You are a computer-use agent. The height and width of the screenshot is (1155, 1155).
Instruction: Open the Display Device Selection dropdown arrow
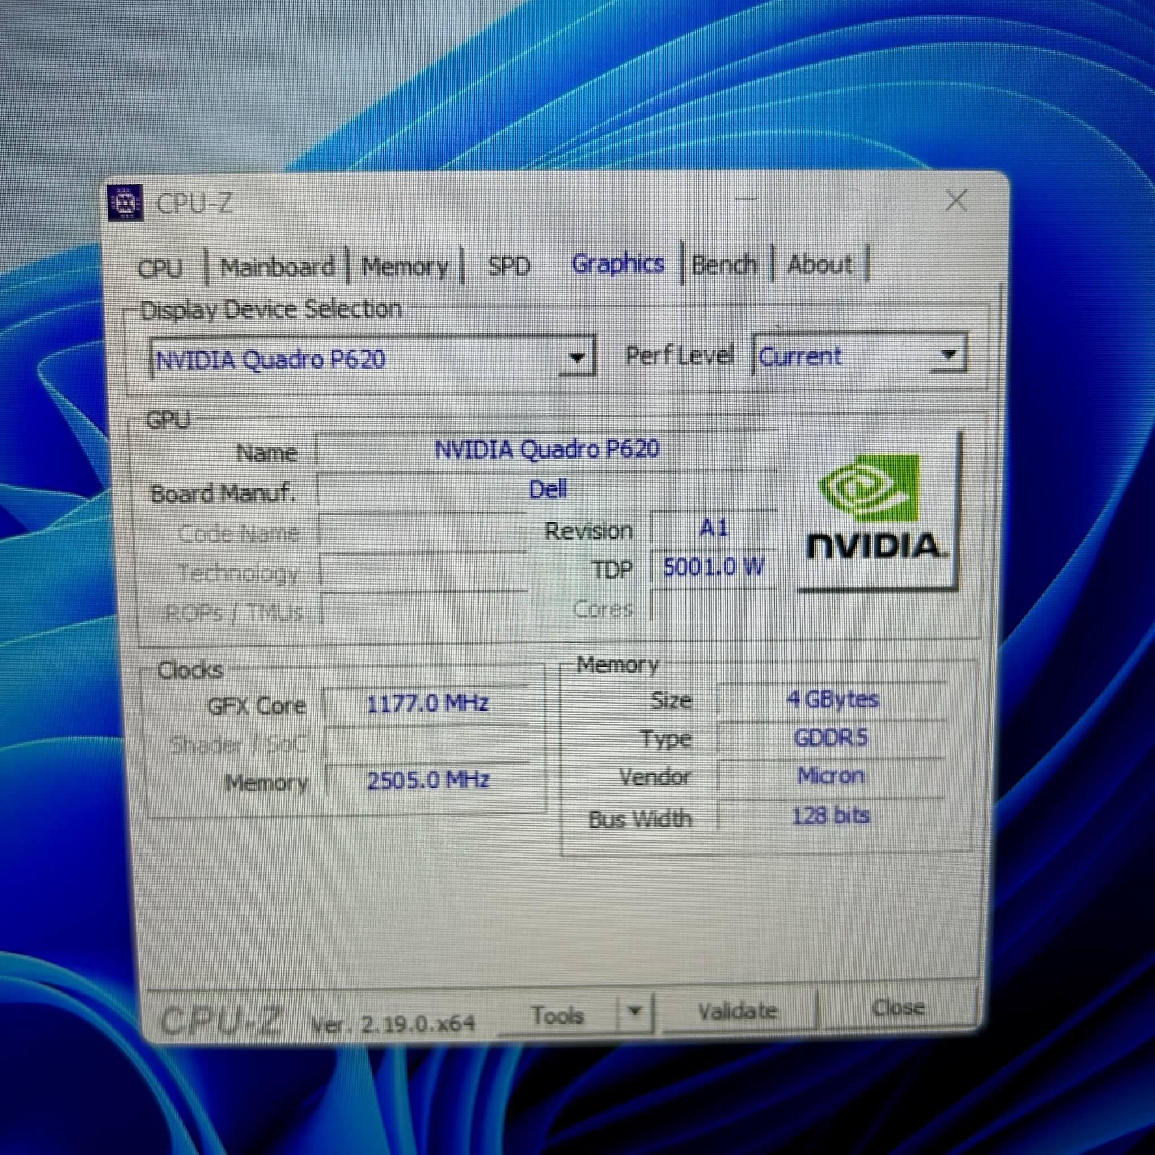576,357
